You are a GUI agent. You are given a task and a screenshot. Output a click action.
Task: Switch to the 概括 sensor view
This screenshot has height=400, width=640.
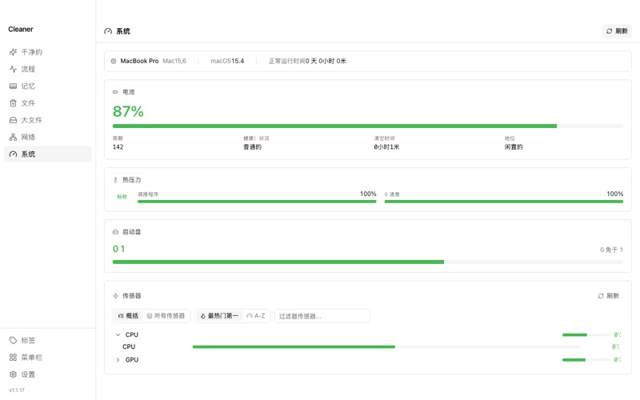tap(129, 315)
